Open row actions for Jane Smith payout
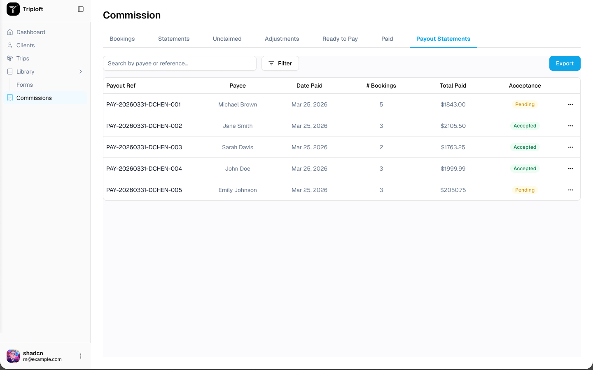The width and height of the screenshot is (593, 370). point(571,126)
